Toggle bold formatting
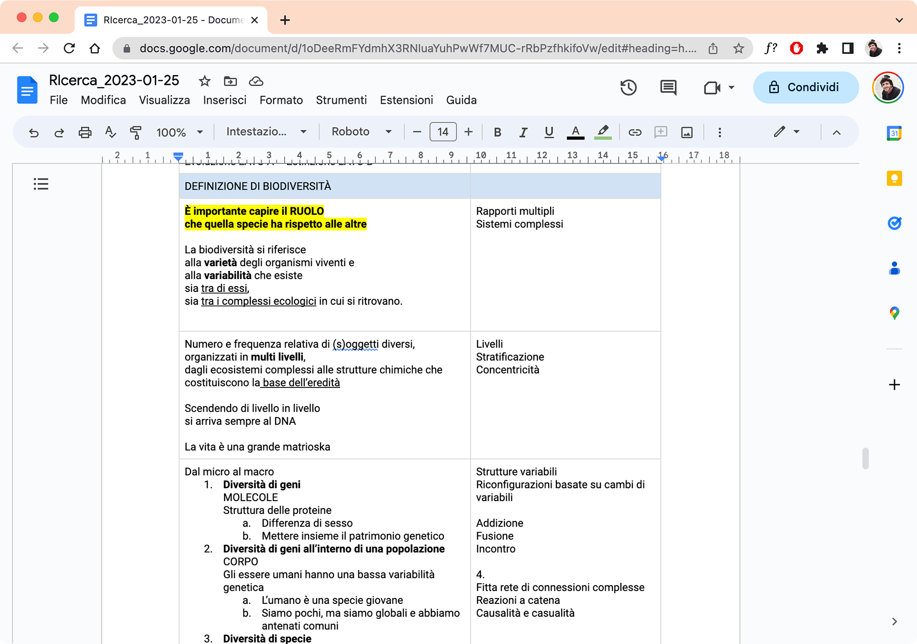Screen dimensions: 917x644 [497, 132]
